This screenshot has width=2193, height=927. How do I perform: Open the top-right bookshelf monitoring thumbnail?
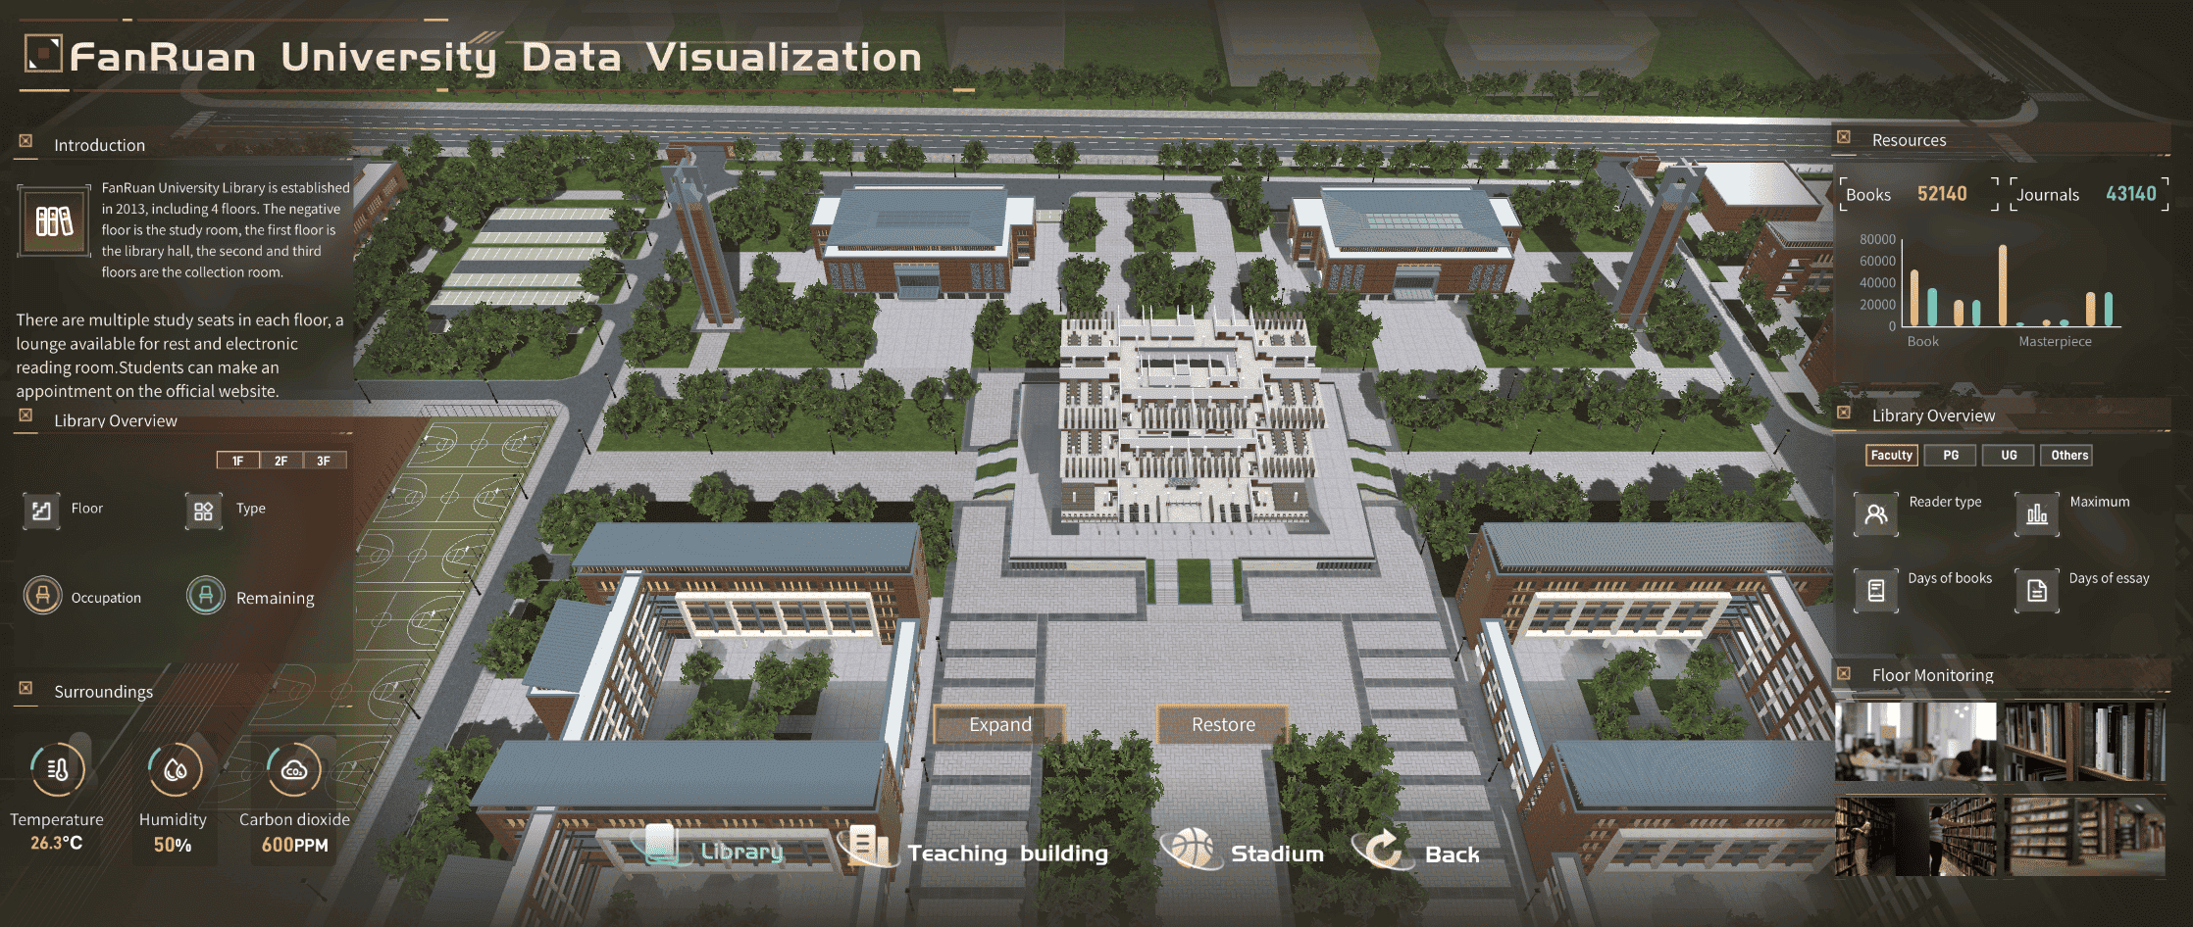pos(2085,741)
